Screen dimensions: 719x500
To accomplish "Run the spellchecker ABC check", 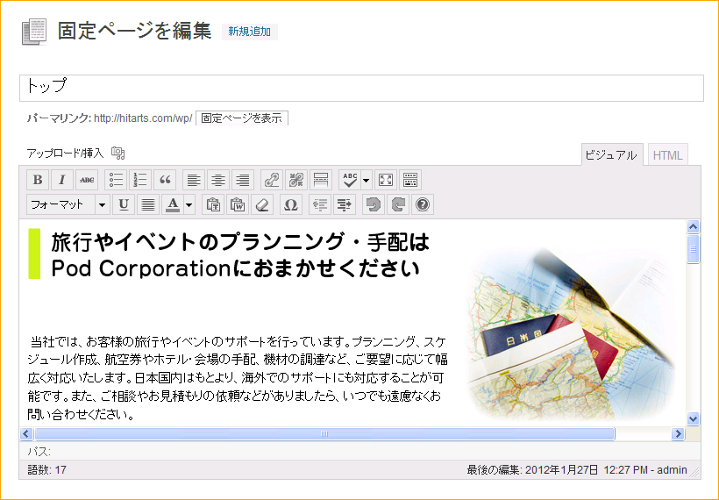I will tap(350, 180).
